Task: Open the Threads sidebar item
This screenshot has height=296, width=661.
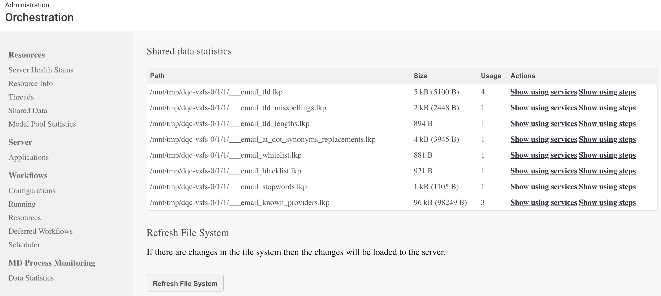Action: (21, 97)
